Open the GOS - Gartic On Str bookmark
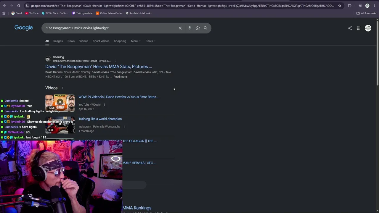The image size is (379, 213). (55, 13)
